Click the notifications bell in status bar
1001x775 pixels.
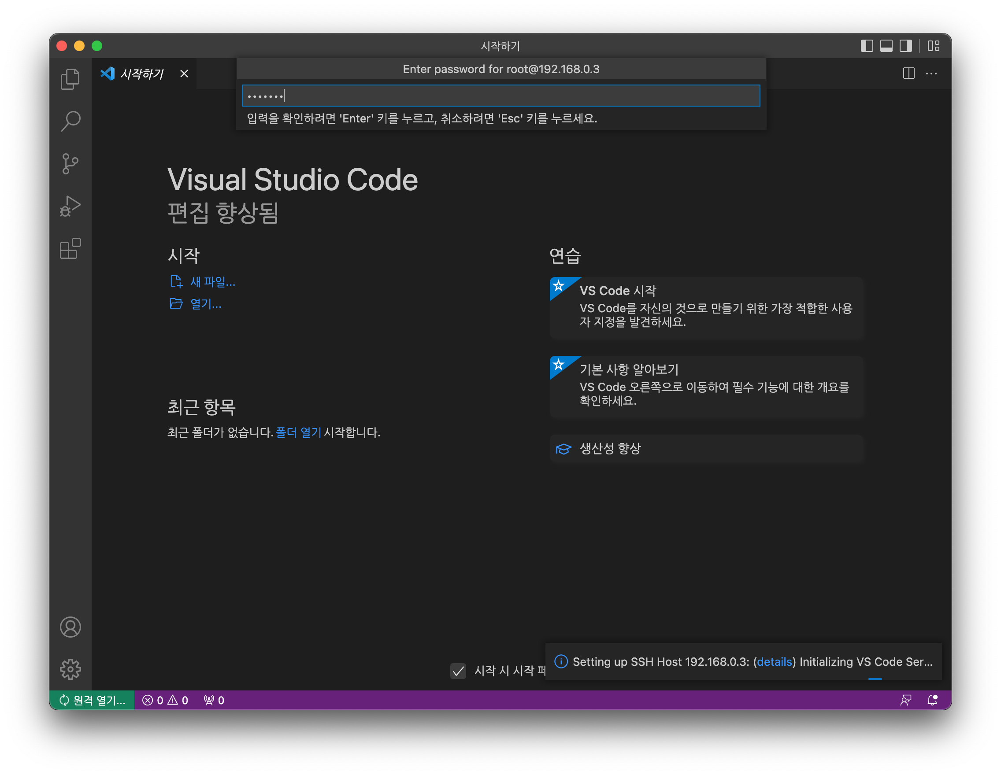pyautogui.click(x=932, y=700)
